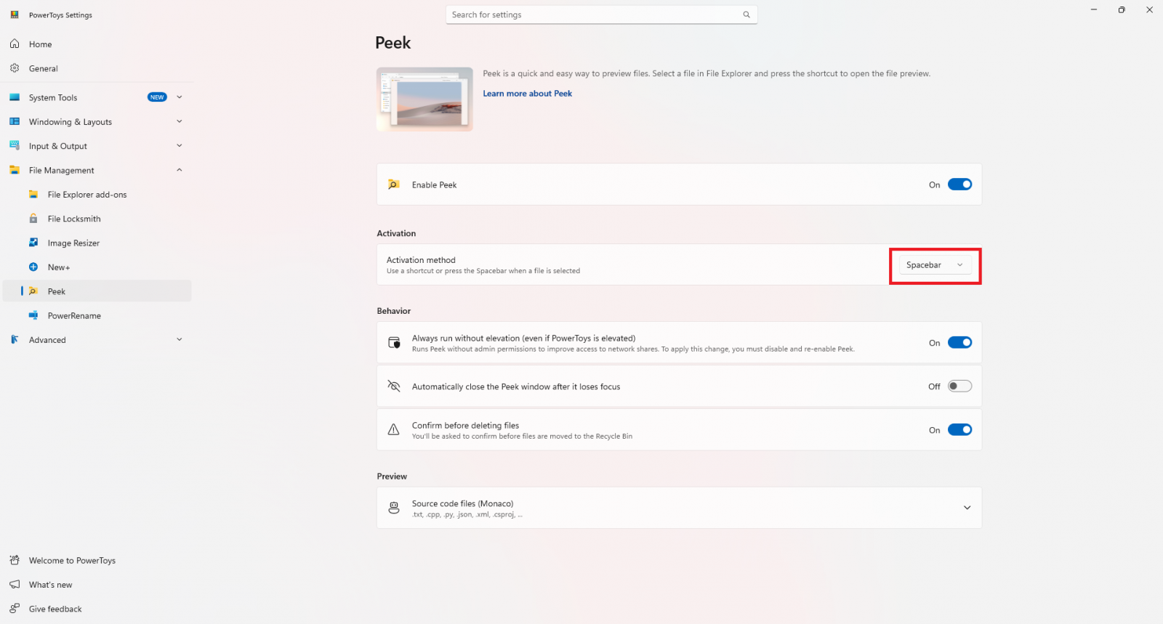Turn on auto-close Peek window toggle

click(x=959, y=386)
